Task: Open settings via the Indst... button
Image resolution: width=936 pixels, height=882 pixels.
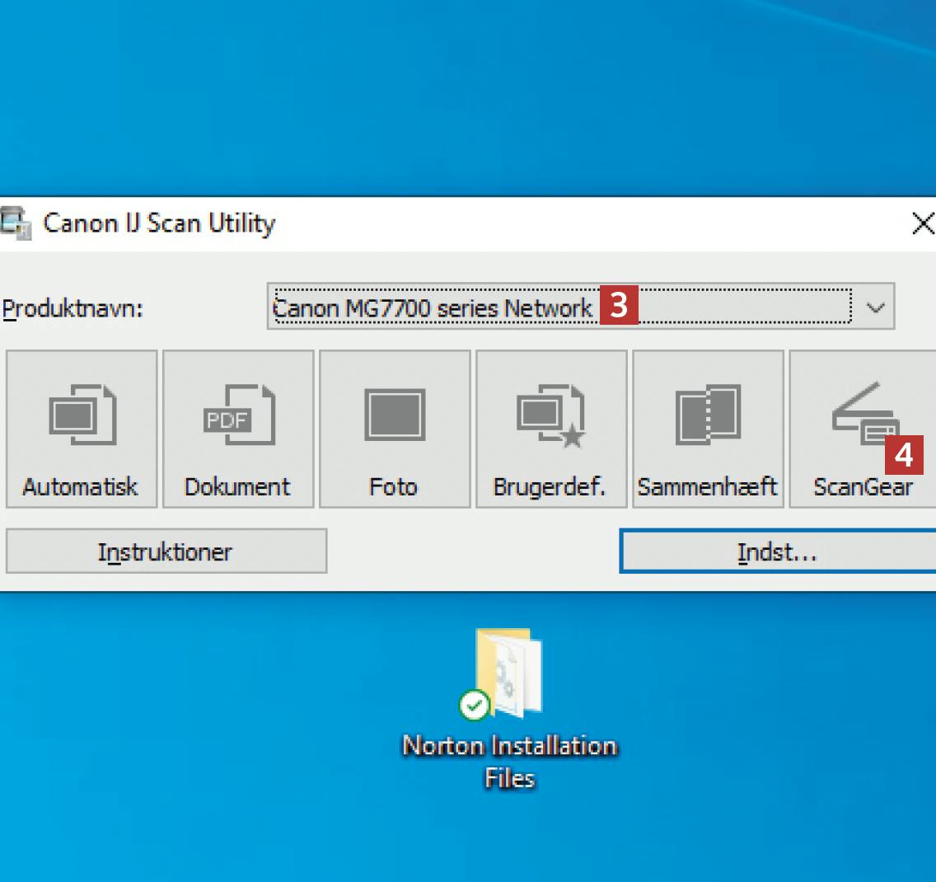Action: pyautogui.click(x=777, y=551)
